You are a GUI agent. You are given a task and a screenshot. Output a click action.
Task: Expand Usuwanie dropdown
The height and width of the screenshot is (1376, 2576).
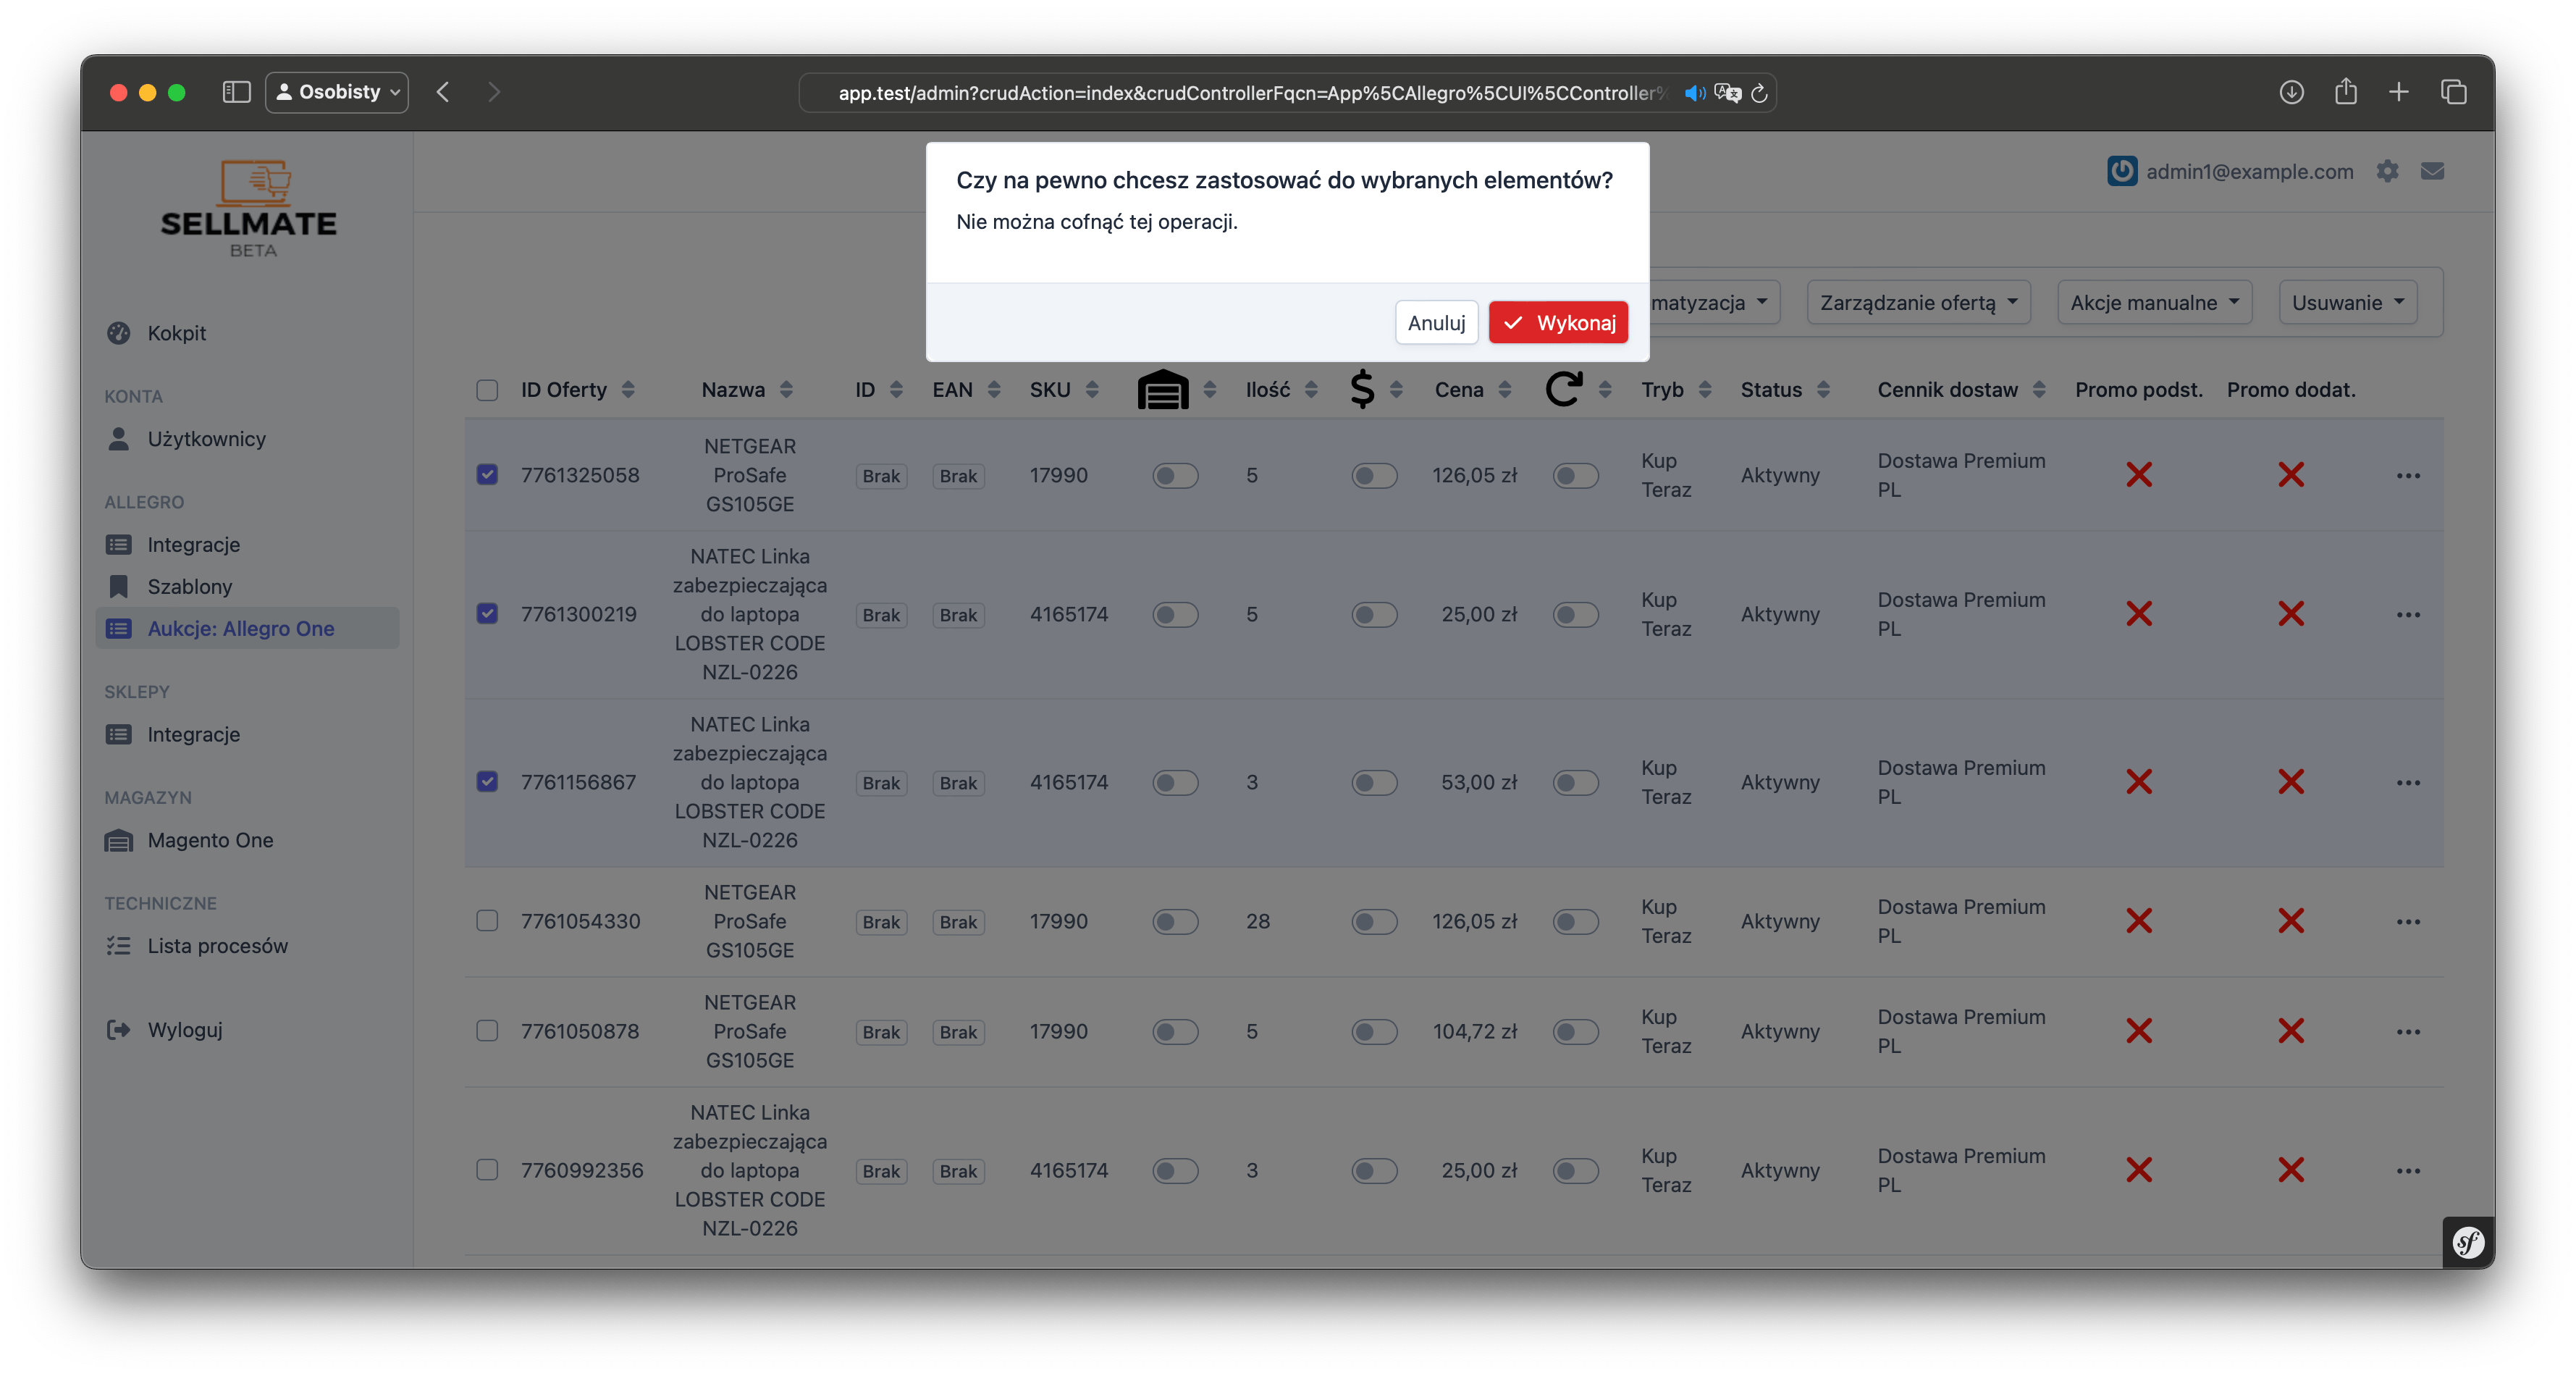pyautogui.click(x=2347, y=302)
